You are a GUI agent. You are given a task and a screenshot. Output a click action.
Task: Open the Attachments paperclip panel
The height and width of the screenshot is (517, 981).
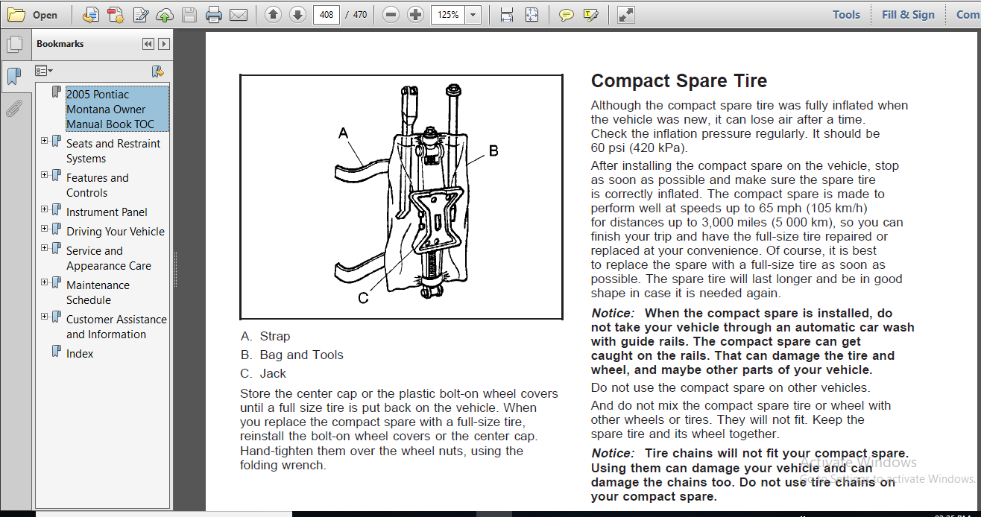coord(14,109)
